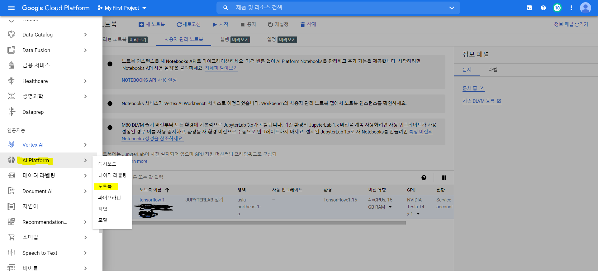Click 머신 유형 column header
The width and height of the screenshot is (598, 271).
click(x=377, y=190)
